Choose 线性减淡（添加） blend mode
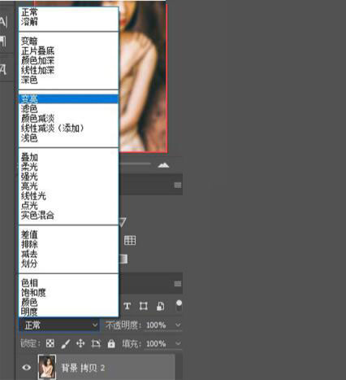The height and width of the screenshot is (380, 346). pos(68,128)
